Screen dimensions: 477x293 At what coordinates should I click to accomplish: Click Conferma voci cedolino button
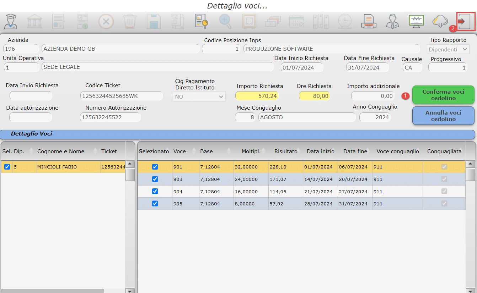443,95
